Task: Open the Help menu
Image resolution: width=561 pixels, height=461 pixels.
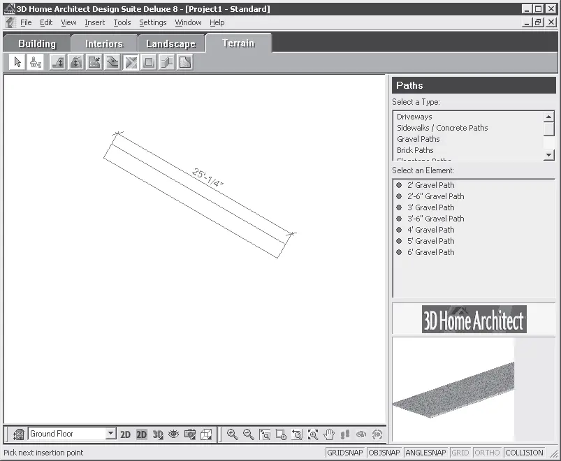Action: pyautogui.click(x=217, y=22)
